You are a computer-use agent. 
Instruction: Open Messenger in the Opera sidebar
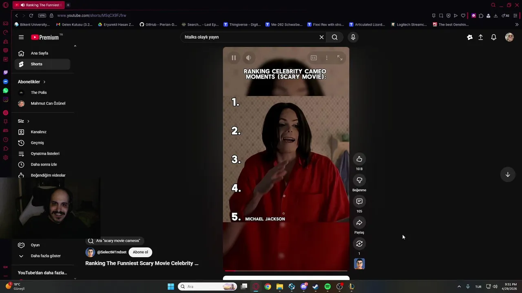5,81
